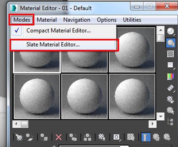Click the Get Material icon
Image resolution: width=178 pixels, height=147 pixels.
click(19, 137)
